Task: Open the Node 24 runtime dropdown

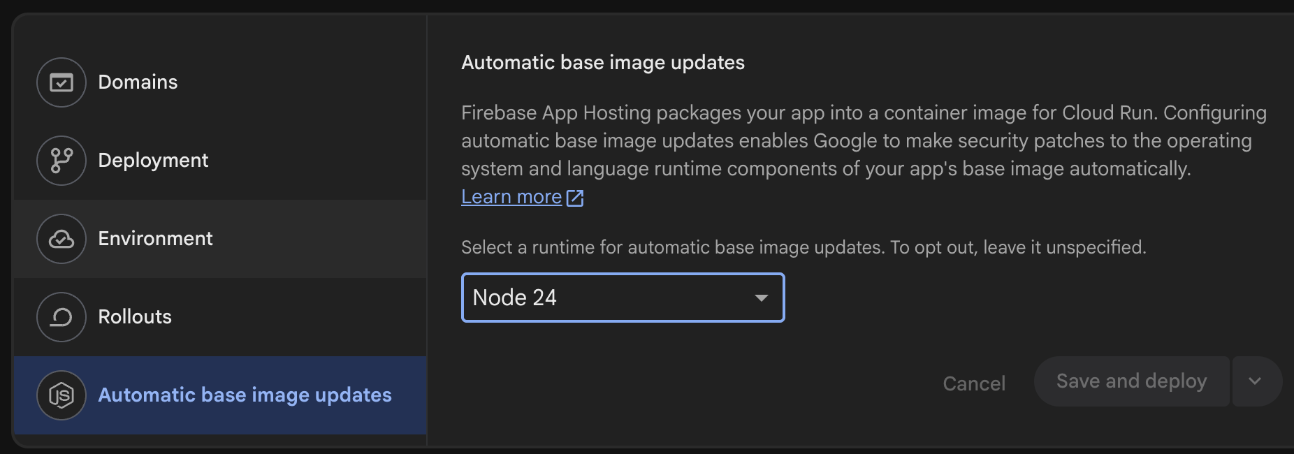Action: click(623, 298)
